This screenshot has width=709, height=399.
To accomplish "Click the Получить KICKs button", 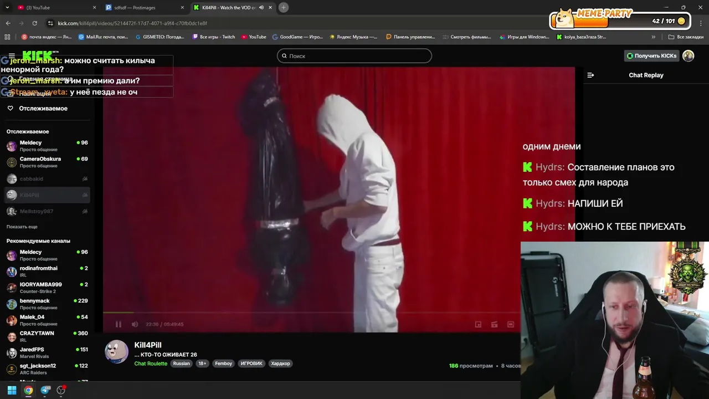I will tap(651, 56).
